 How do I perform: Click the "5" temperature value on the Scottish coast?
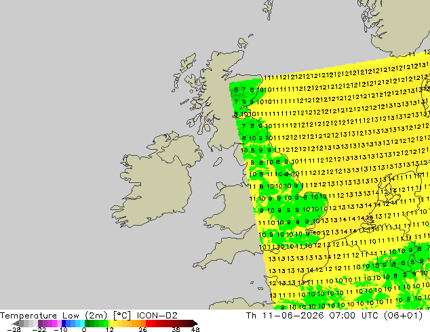coord(236,89)
